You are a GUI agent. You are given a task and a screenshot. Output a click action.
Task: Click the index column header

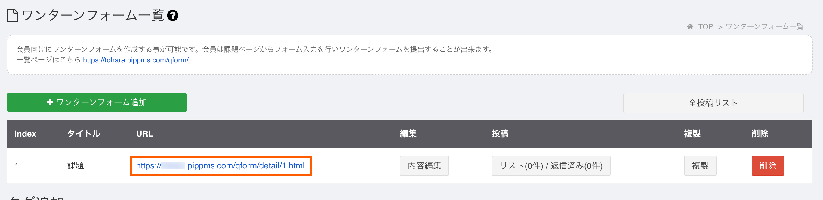25,134
